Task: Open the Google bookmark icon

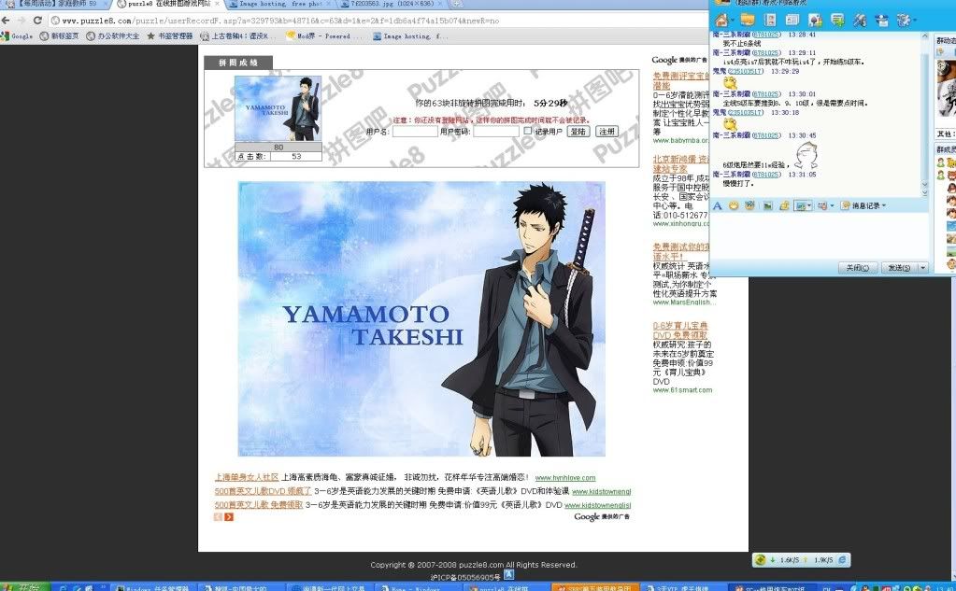Action: 6,36
